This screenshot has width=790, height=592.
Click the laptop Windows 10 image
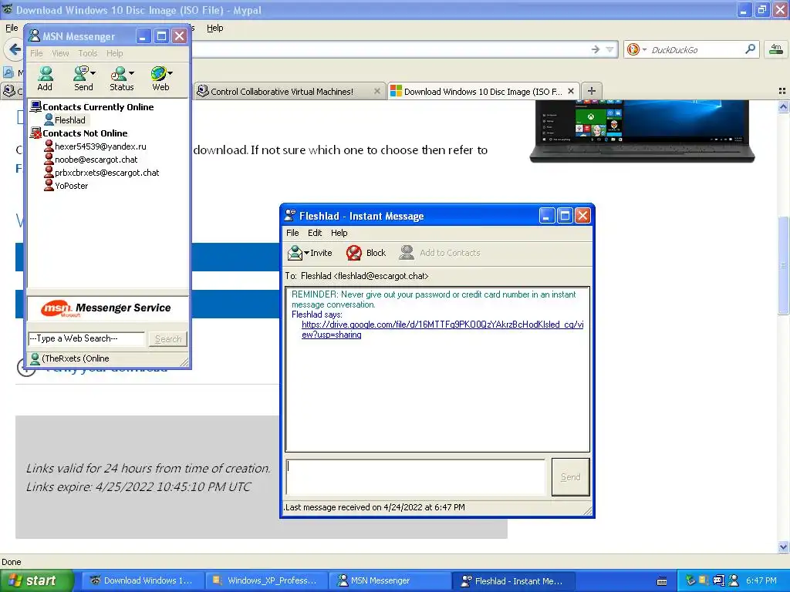click(x=643, y=131)
